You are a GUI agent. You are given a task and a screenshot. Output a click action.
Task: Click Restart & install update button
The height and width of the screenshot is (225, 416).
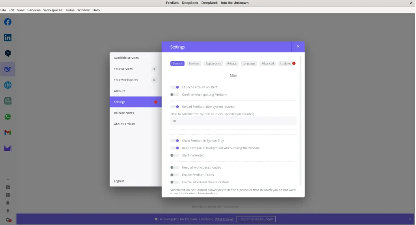pyautogui.click(x=256, y=219)
